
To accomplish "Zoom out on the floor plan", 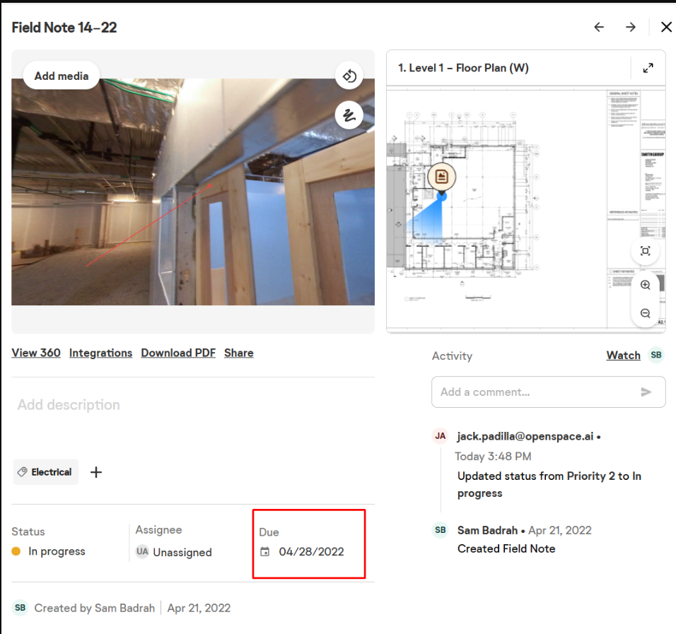I will click(x=645, y=313).
